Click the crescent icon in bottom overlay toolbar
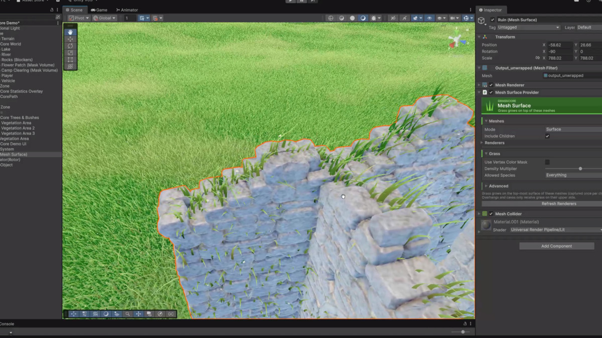Screen dimensions: 602x338 106,314
